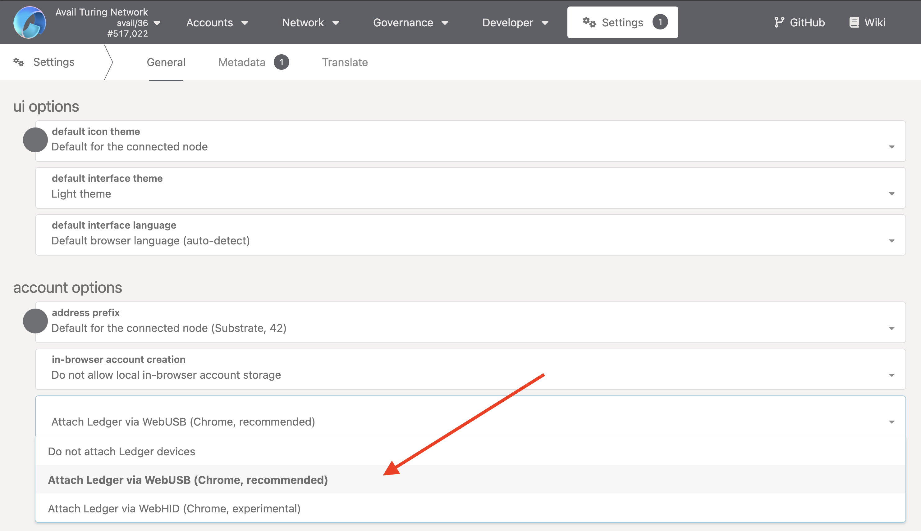This screenshot has width=921, height=531.
Task: Click the Avail network logo icon
Action: click(29, 22)
